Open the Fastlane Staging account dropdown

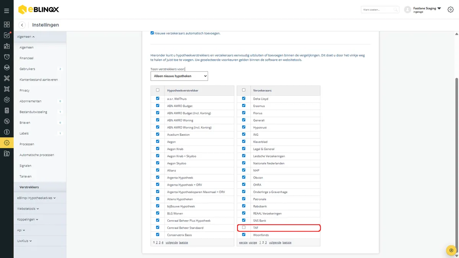point(427,8)
